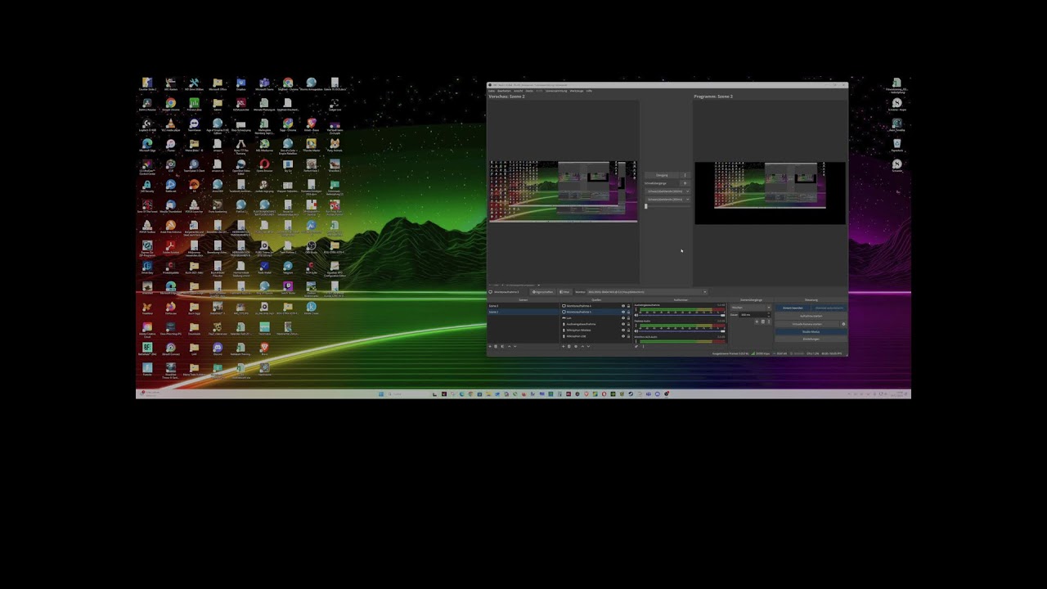Click Eigenschaften button in source toolbar
This screenshot has width=1047, height=589.
tap(543, 292)
